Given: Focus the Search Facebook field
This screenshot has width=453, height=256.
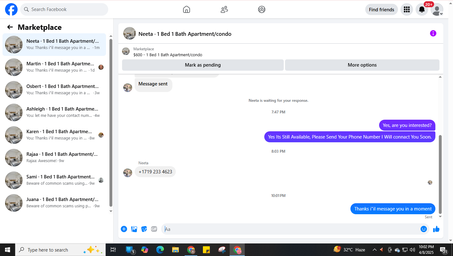Looking at the screenshot, I should 64,9.
